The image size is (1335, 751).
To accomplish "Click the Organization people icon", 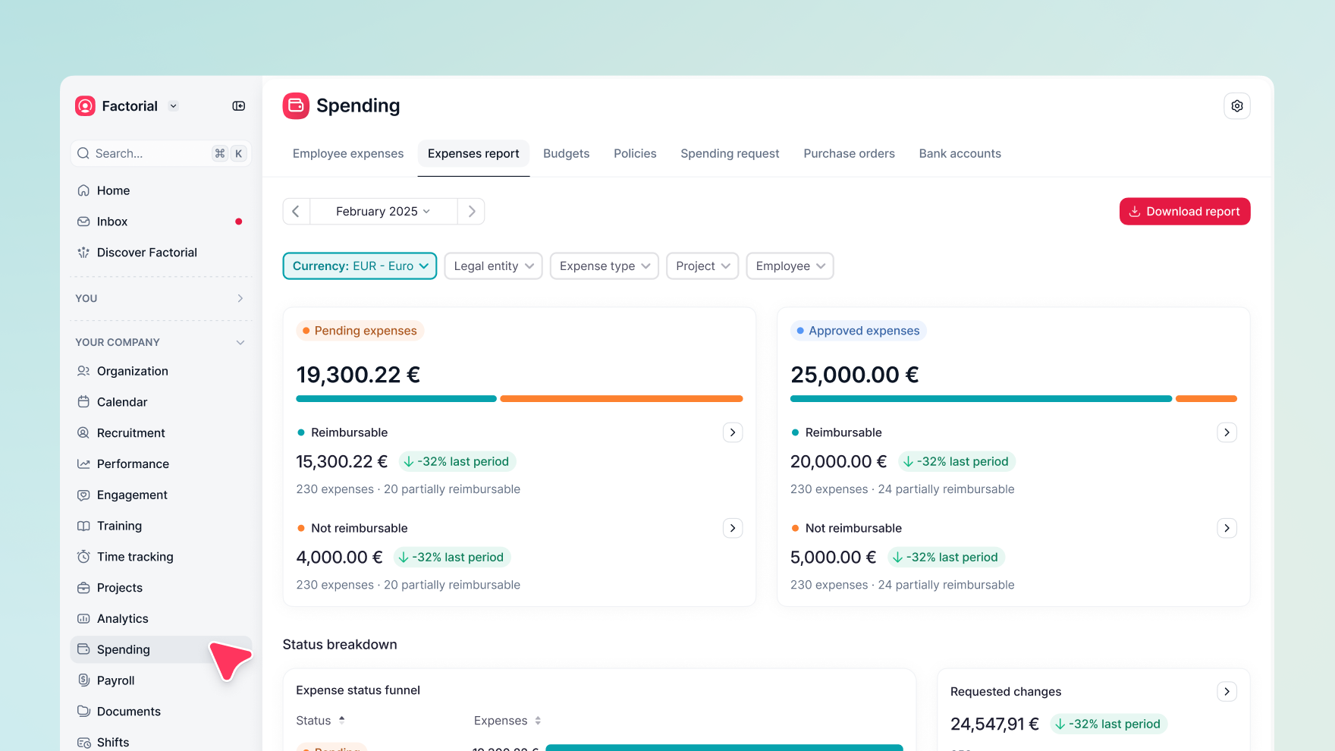I will 83,371.
